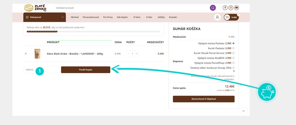Click the PRODUKT column header

53,42
